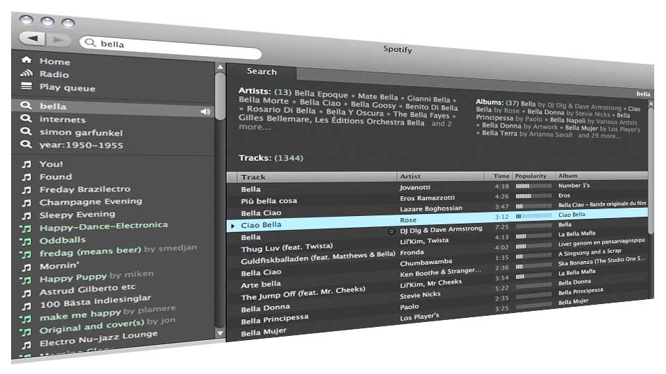This screenshot has height=374, width=666.
Task: Open the Happy-Dance-Electronica playlist
Action: [103, 227]
